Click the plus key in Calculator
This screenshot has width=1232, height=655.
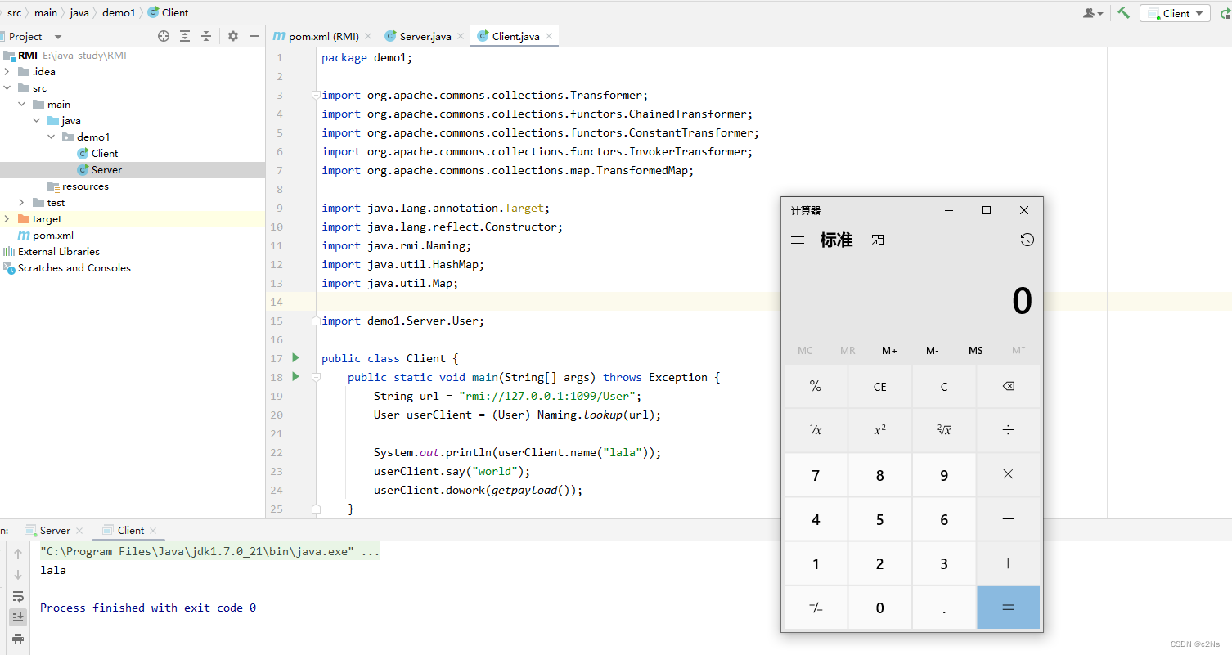pos(1009,563)
